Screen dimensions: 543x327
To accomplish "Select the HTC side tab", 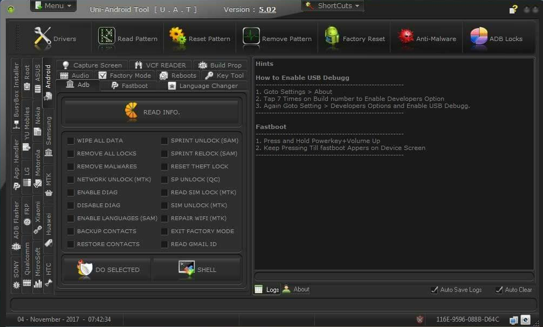I will [x=49, y=274].
